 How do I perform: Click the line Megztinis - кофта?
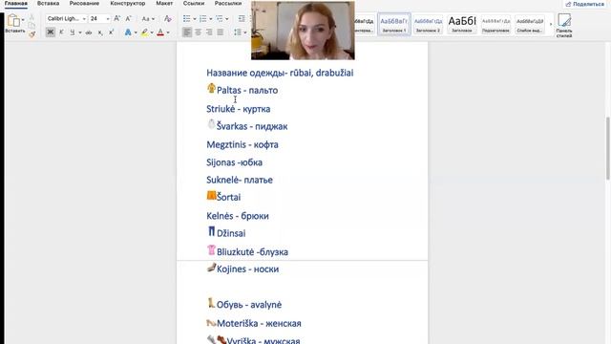(x=242, y=144)
